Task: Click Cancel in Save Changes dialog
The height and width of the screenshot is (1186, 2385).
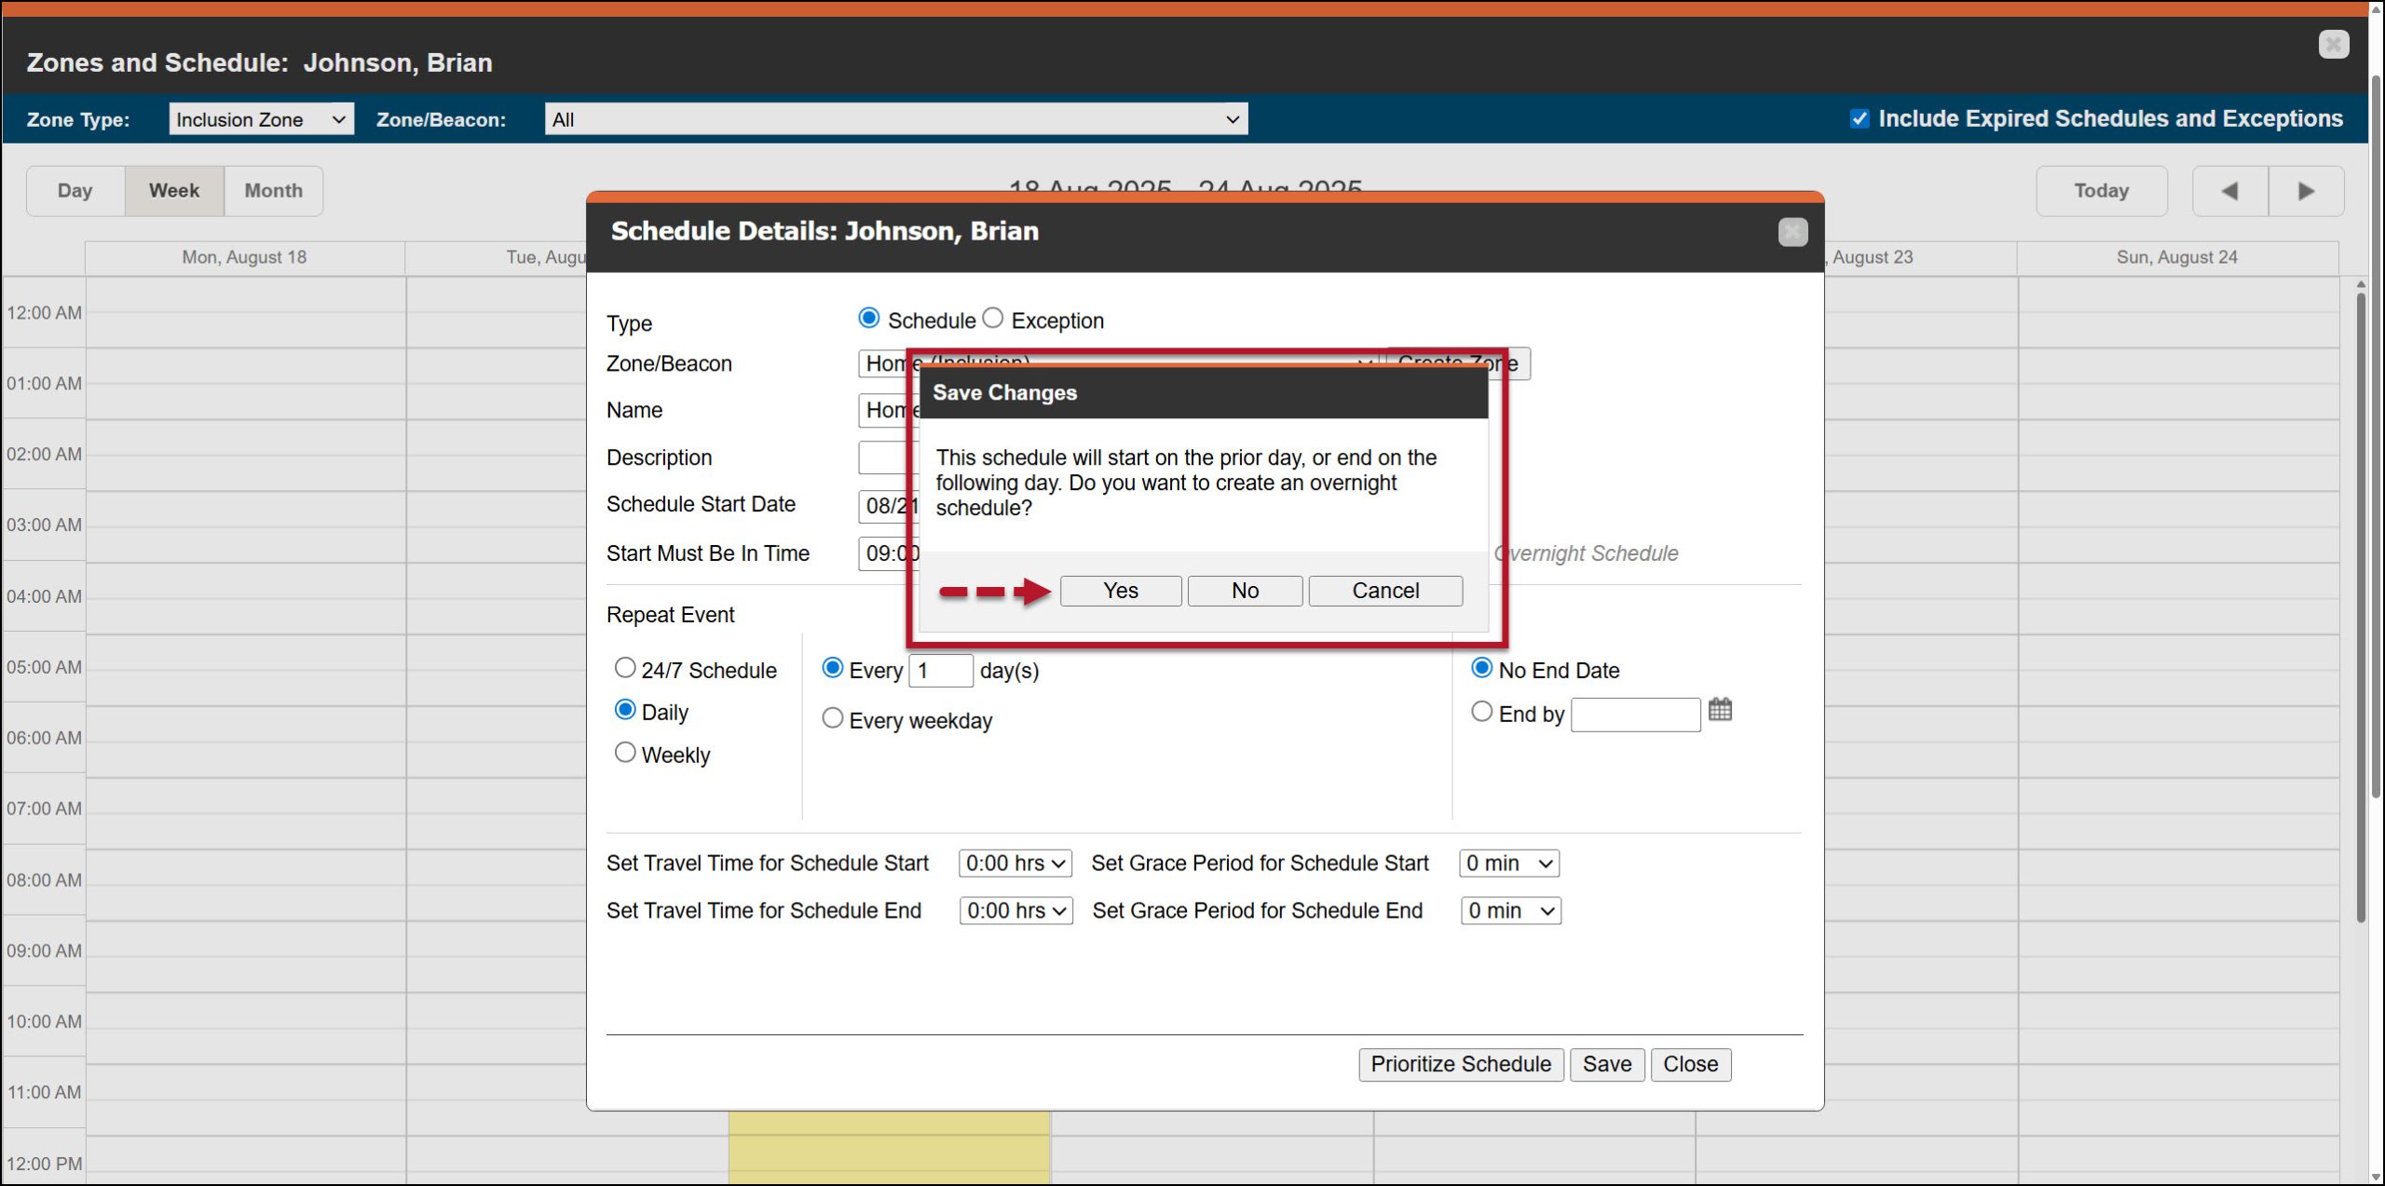Action: pos(1384,591)
